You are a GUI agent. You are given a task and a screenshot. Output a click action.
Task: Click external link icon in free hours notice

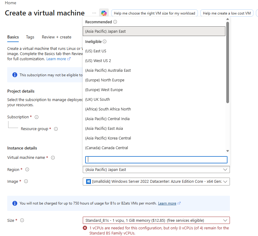pos(179,203)
